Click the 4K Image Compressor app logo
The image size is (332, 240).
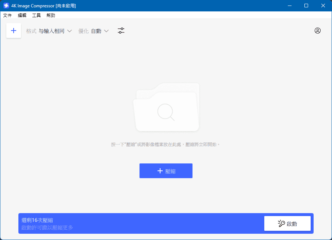click(6, 6)
